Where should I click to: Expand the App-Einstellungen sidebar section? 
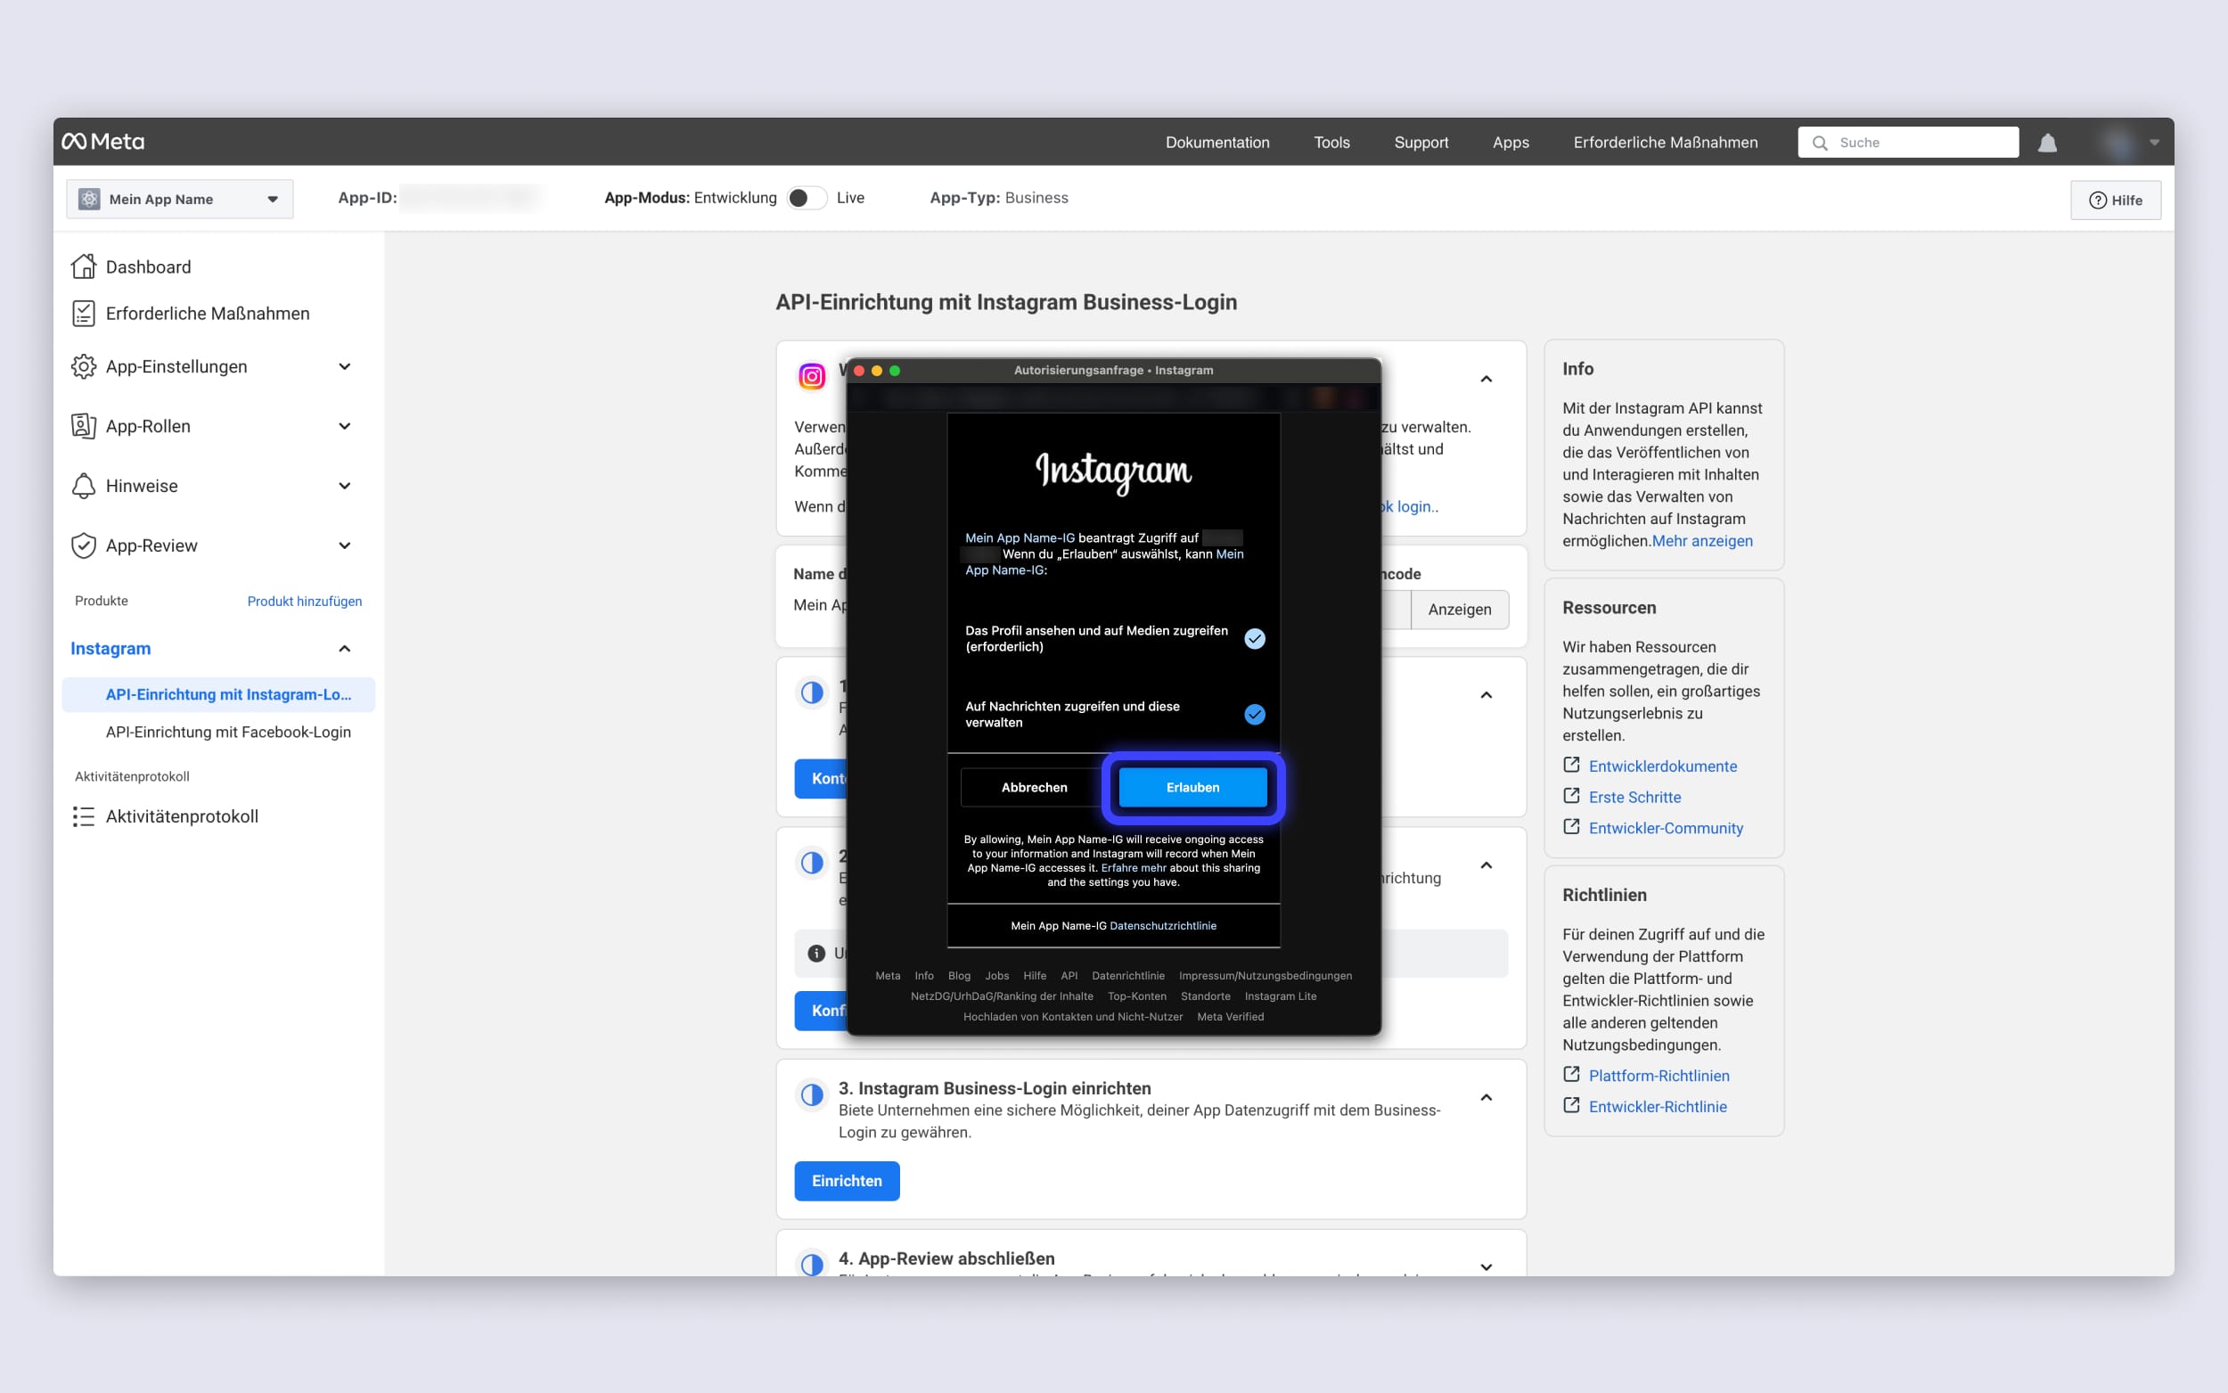click(345, 366)
